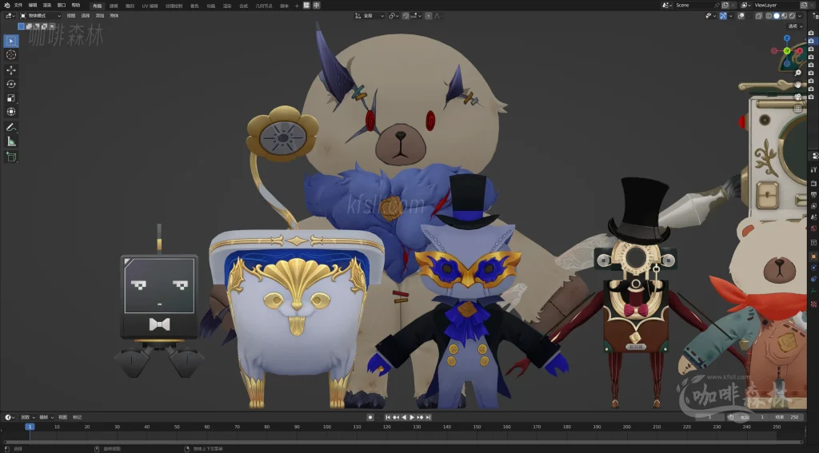This screenshot has width=819, height=453.
Task: Pick the Measure ruler tool
Action: coord(11,141)
